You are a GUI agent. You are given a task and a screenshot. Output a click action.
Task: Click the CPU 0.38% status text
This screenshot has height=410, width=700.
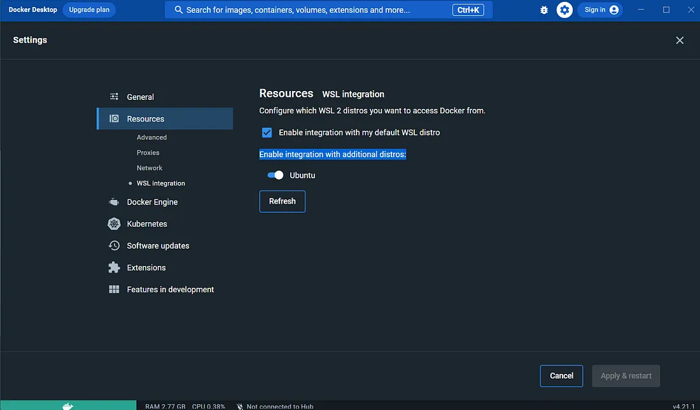pyautogui.click(x=209, y=406)
